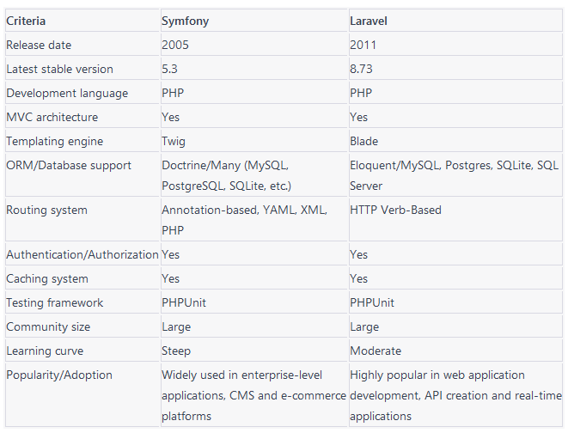This screenshot has width=568, height=433.
Task: Click the 5.3 version cell
Action: (x=254, y=69)
